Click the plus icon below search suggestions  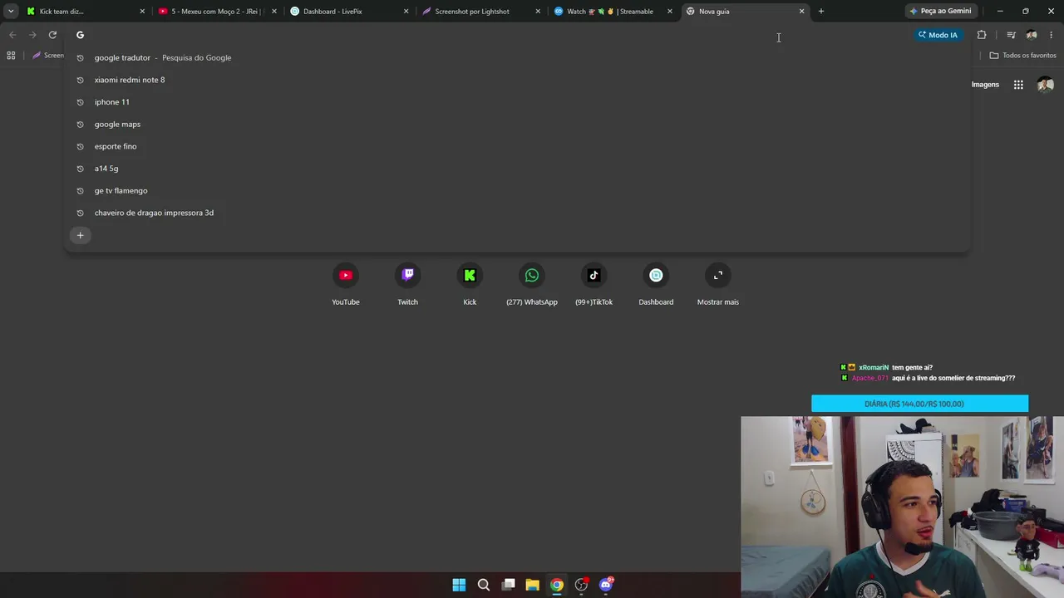pyautogui.click(x=81, y=235)
